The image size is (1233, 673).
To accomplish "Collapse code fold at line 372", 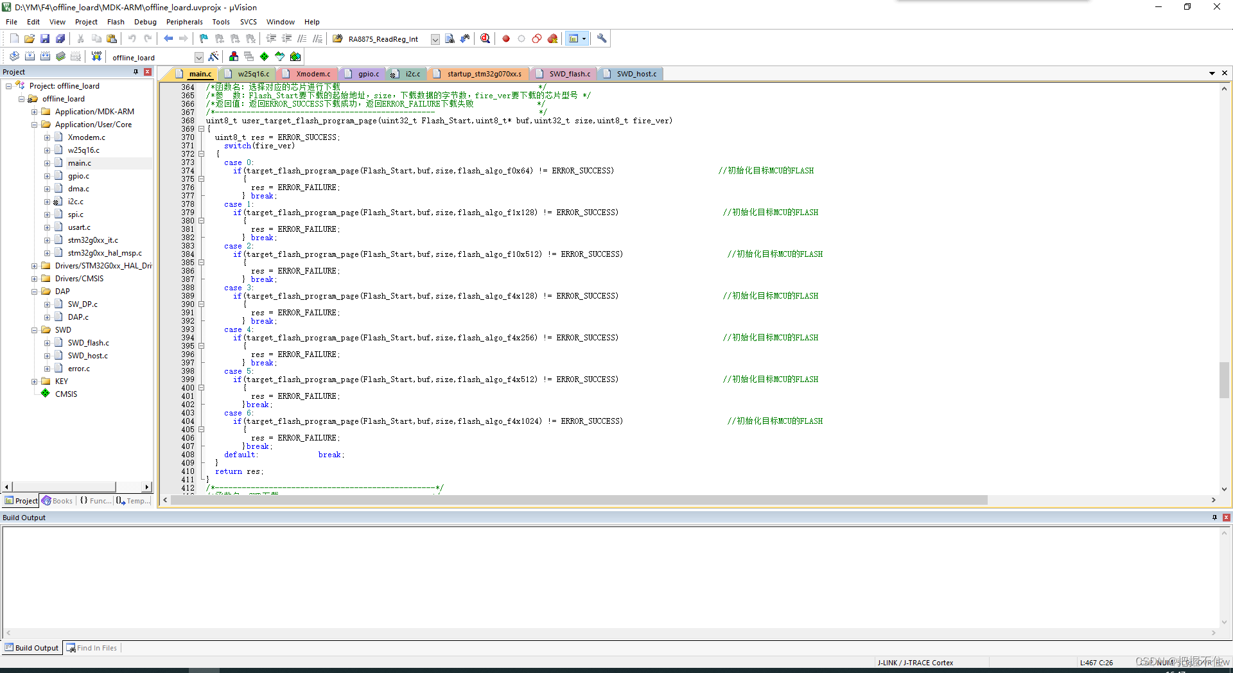I will tap(201, 154).
